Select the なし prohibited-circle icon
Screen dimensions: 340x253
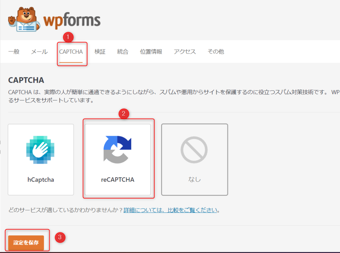(x=194, y=150)
